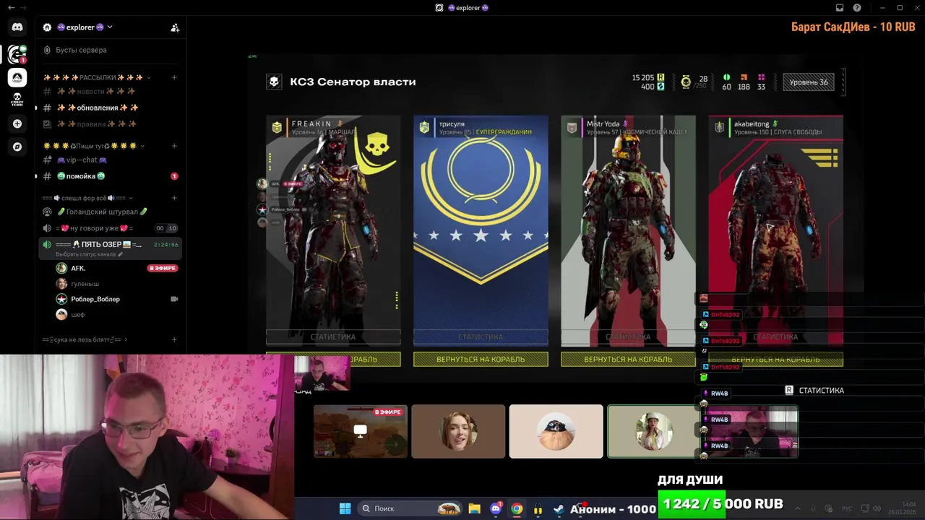Open Discord home direct messages icon
925x520 pixels.
coord(17,27)
